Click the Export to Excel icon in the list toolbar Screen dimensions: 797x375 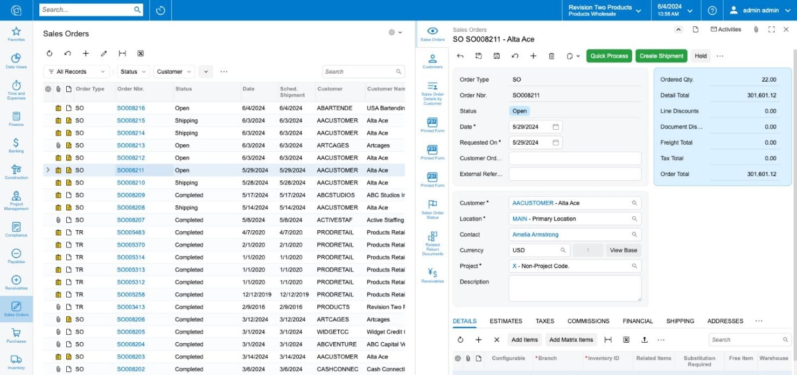click(x=141, y=53)
